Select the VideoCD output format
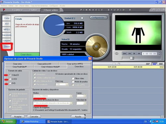The width and height of the screenshot is (166, 124). (x=10, y=75)
